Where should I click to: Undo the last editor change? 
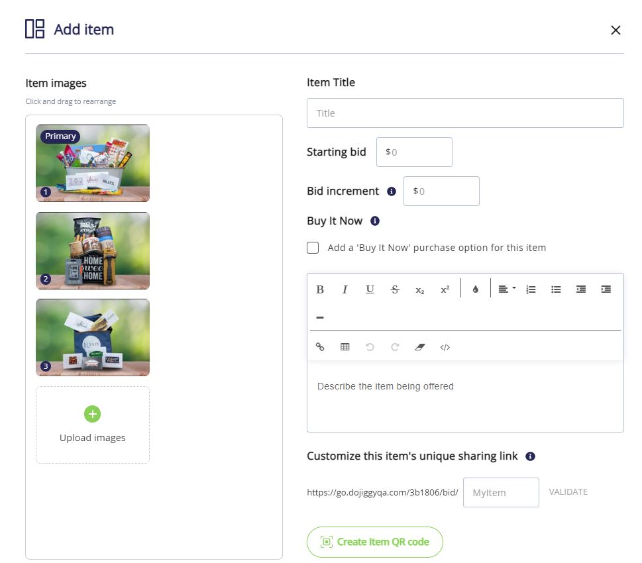point(370,347)
